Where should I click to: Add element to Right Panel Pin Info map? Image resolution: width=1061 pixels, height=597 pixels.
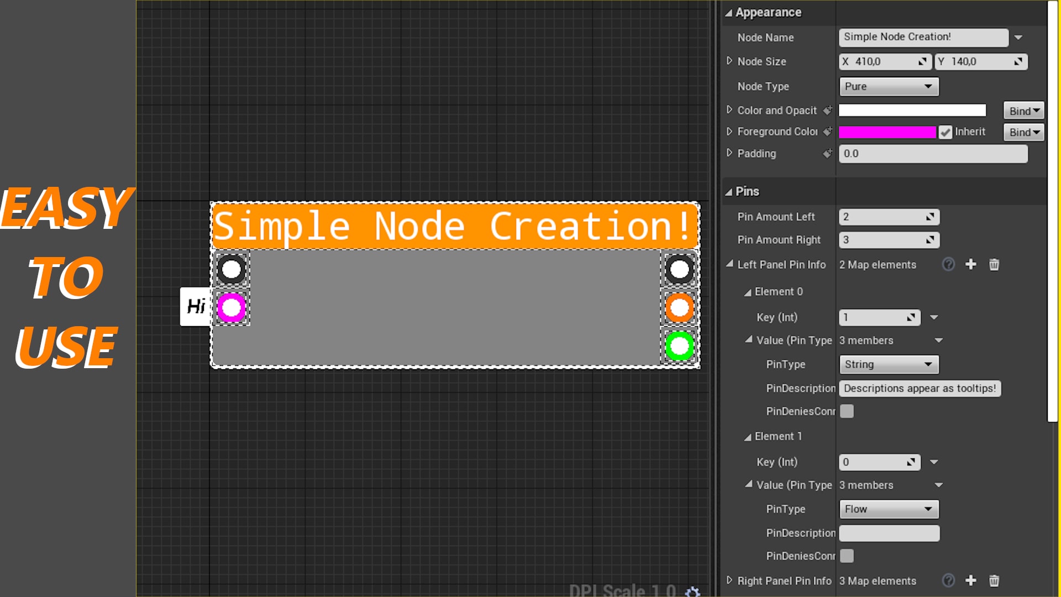coord(971,580)
